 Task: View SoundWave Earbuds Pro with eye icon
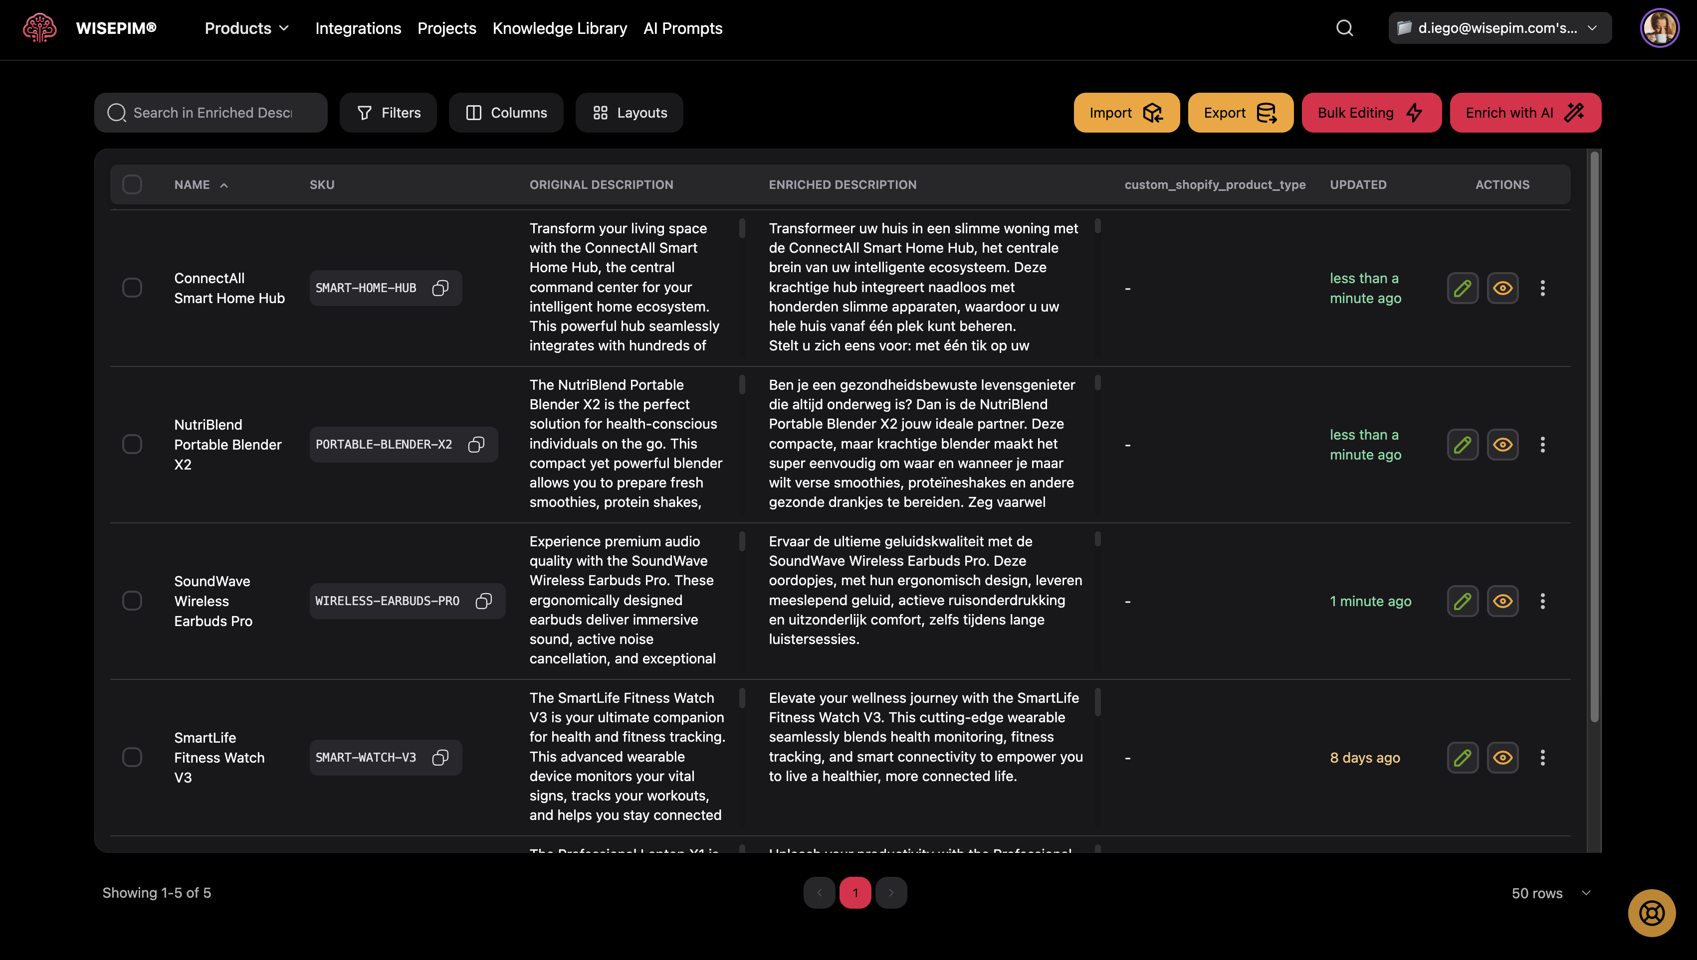coord(1502,601)
